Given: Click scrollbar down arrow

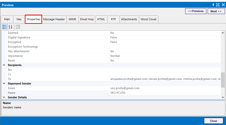Looking at the screenshot, I should pyautogui.click(x=223, y=97).
